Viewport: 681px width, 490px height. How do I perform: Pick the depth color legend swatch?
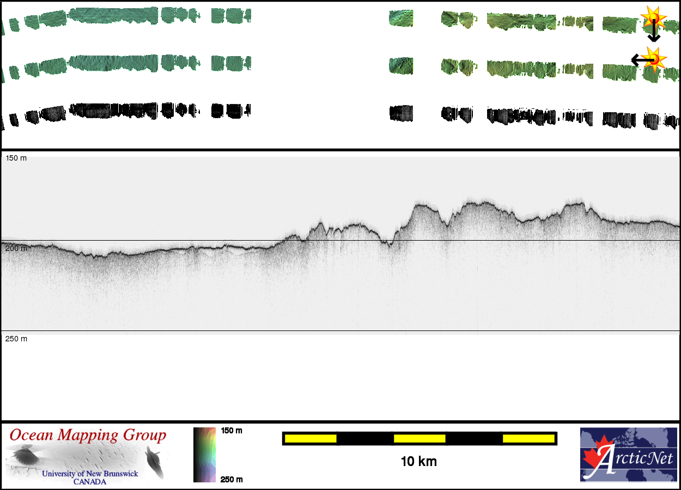pos(205,455)
